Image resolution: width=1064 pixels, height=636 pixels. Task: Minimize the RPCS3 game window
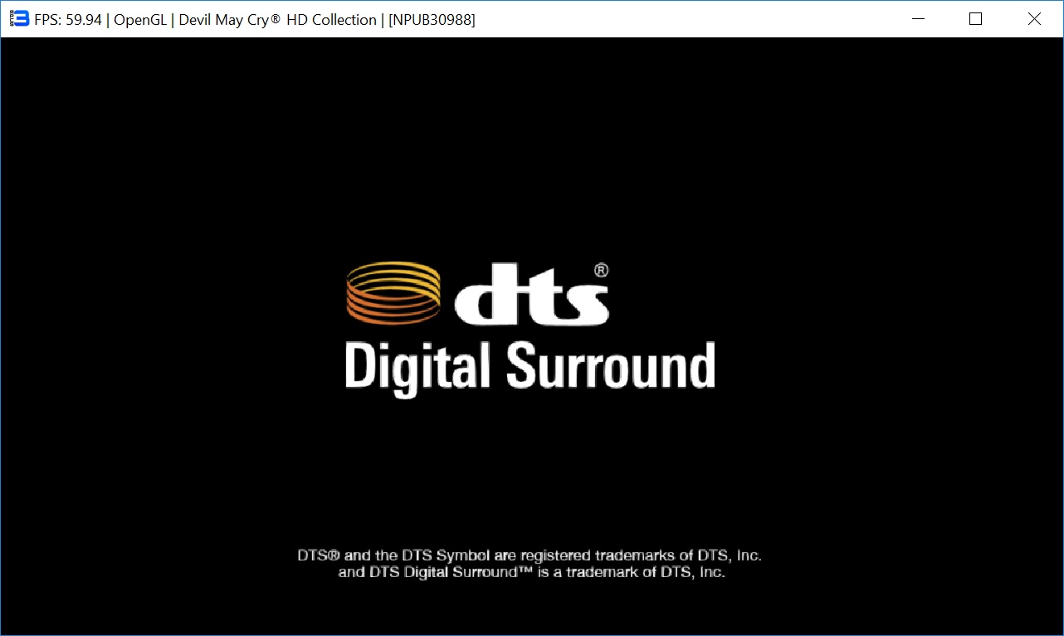tap(918, 19)
